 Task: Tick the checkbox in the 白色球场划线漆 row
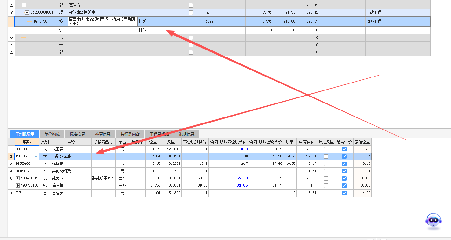point(190,13)
